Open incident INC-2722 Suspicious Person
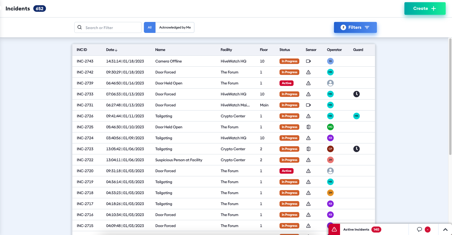 coord(179,160)
